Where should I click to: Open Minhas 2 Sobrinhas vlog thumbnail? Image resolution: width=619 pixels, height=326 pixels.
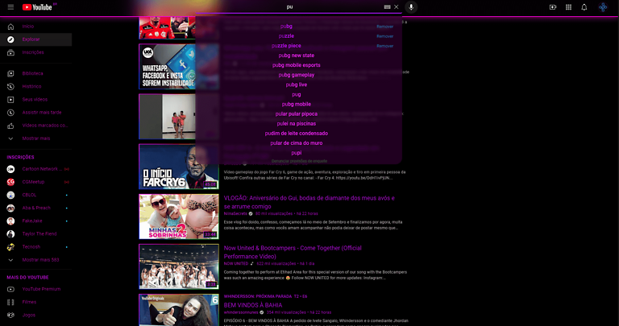179,217
